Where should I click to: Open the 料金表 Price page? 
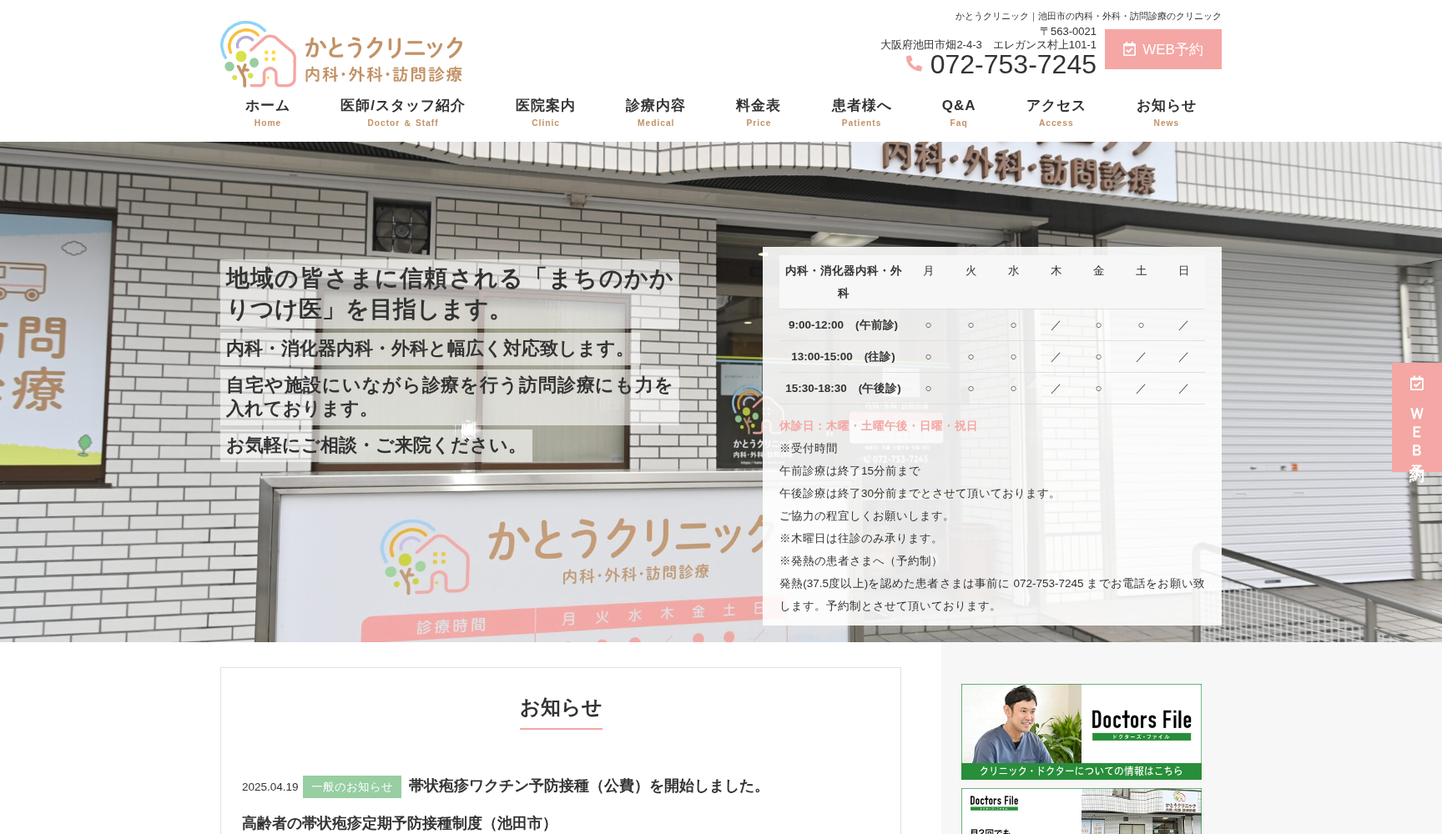pos(758,113)
